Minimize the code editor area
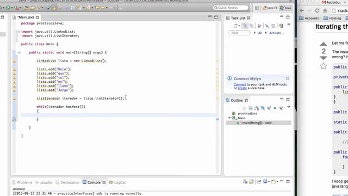 210,16
